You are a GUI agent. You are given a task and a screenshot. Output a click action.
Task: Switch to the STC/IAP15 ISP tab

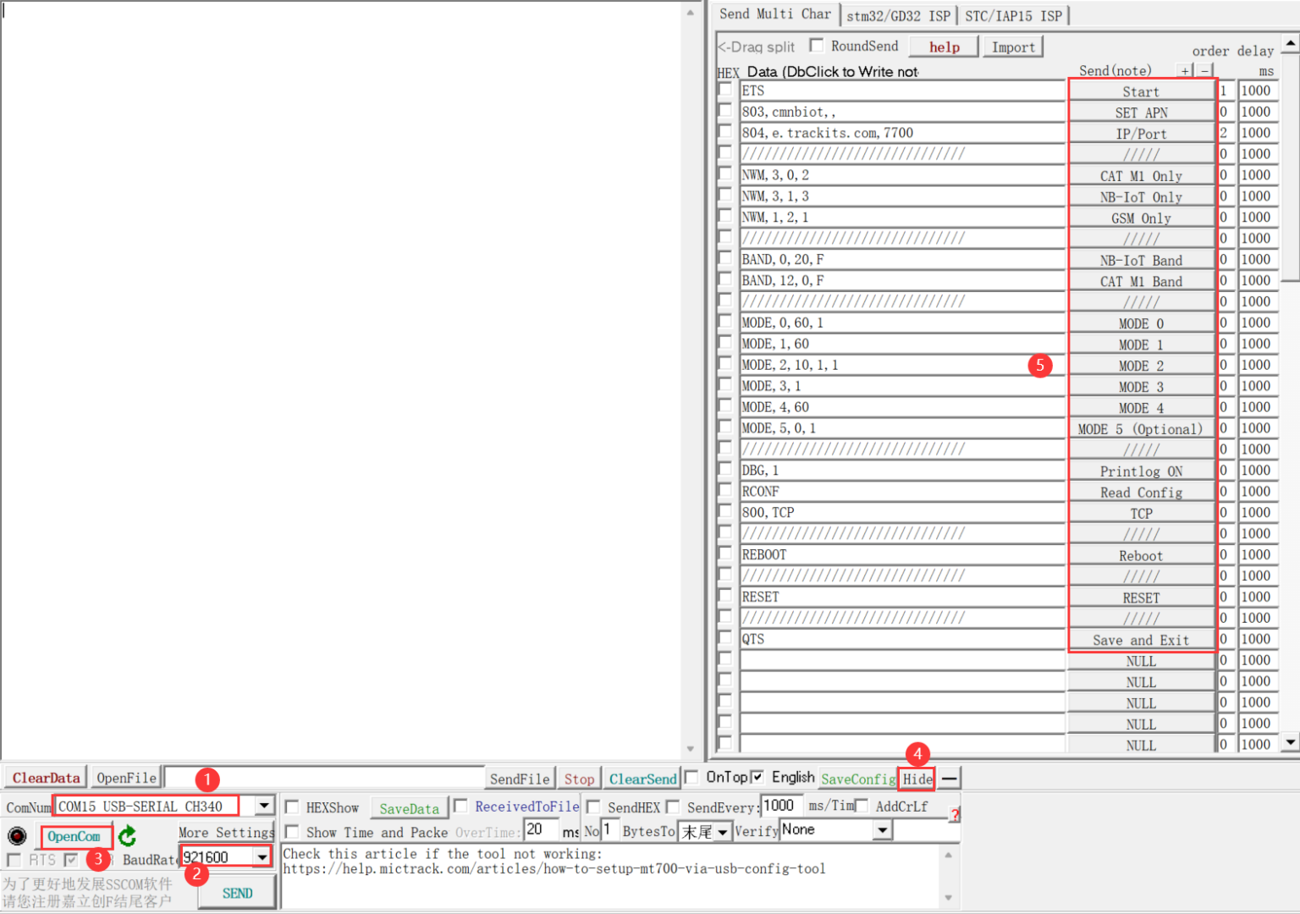click(1013, 14)
